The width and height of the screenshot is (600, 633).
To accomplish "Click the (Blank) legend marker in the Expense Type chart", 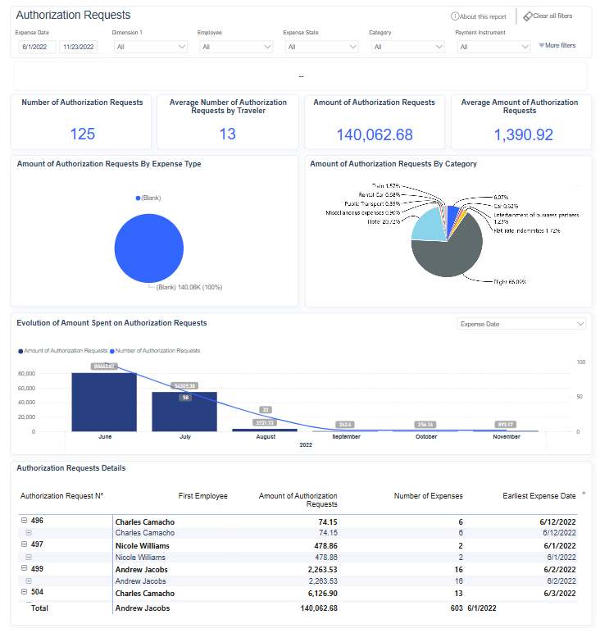I will pyautogui.click(x=139, y=198).
